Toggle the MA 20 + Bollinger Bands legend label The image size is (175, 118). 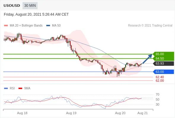pyautogui.click(x=26, y=26)
